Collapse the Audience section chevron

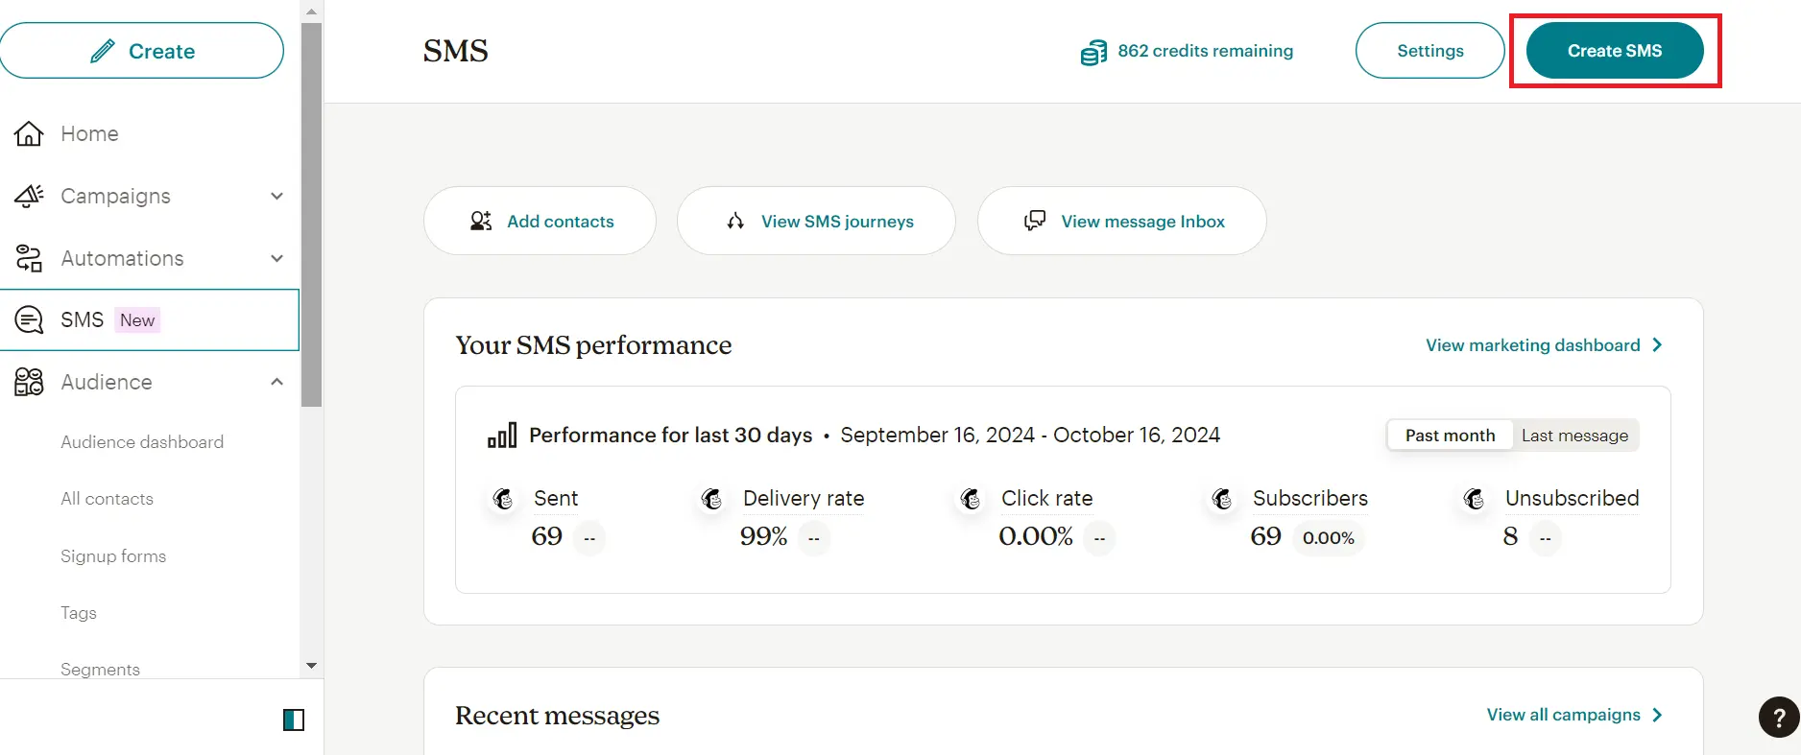276,382
